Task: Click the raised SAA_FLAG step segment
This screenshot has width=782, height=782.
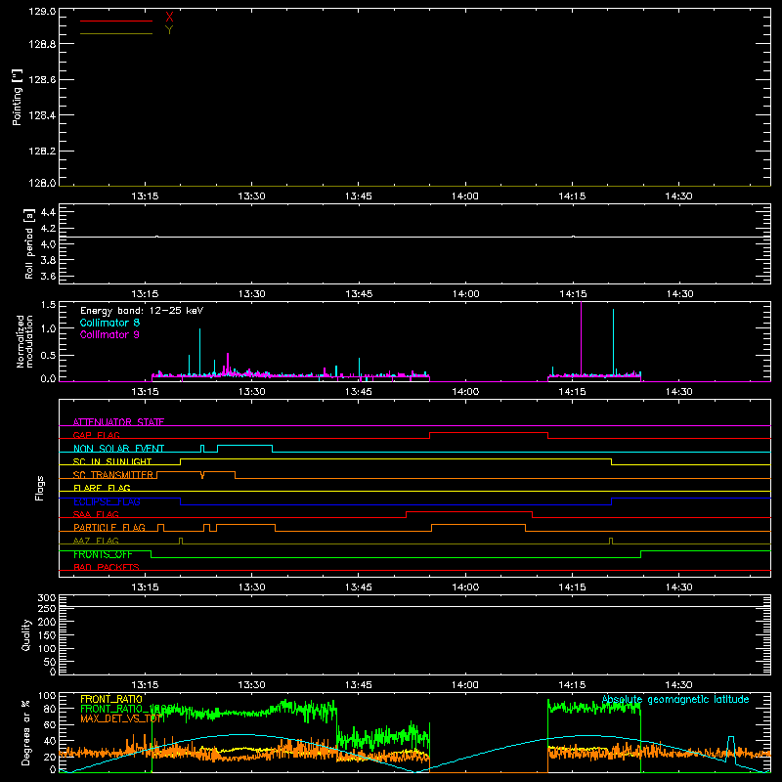Action: [x=469, y=511]
